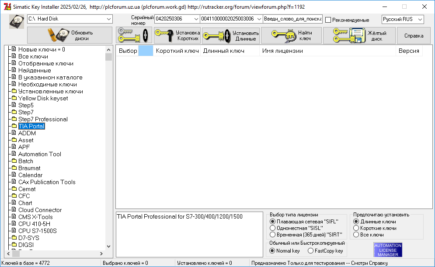
Task: Click the Automation License Manager logo
Action: coord(388,250)
